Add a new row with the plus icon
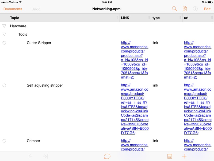 point(184,156)
